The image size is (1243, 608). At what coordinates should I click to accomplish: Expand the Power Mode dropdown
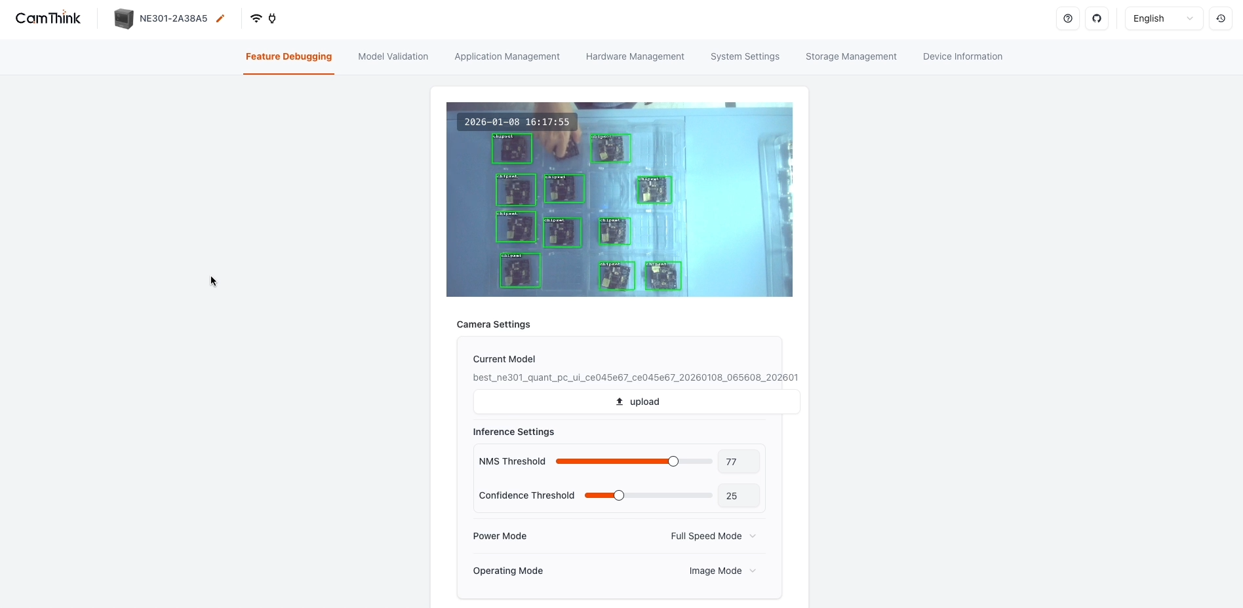click(x=713, y=536)
